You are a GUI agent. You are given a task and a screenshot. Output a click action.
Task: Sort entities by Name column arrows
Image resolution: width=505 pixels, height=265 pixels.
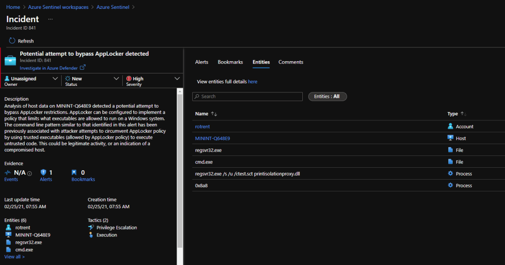point(214,114)
